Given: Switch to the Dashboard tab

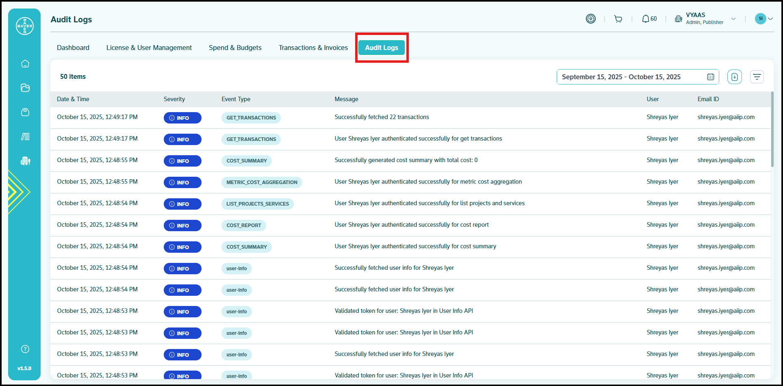Looking at the screenshot, I should pos(73,48).
